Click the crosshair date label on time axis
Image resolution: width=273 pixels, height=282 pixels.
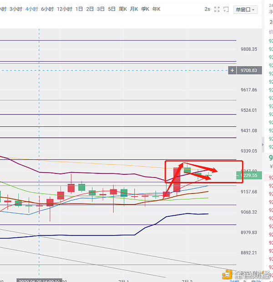[x=39, y=280]
